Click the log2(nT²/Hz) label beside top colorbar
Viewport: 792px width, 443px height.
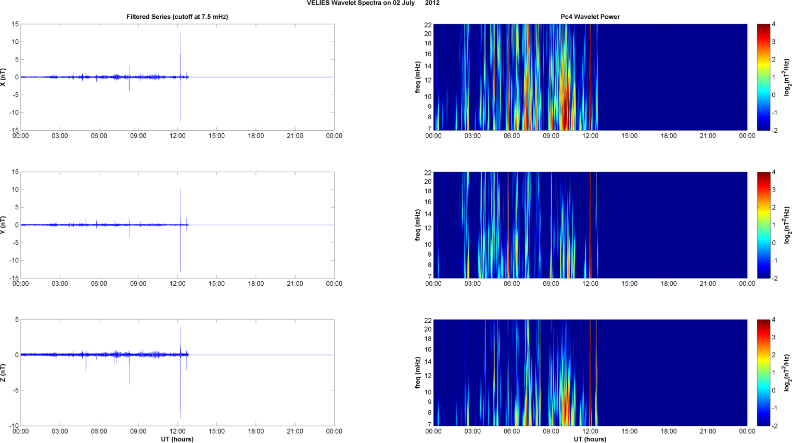[788, 77]
